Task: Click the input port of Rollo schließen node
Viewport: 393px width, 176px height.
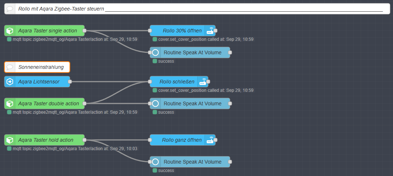Action: (x=150, y=82)
